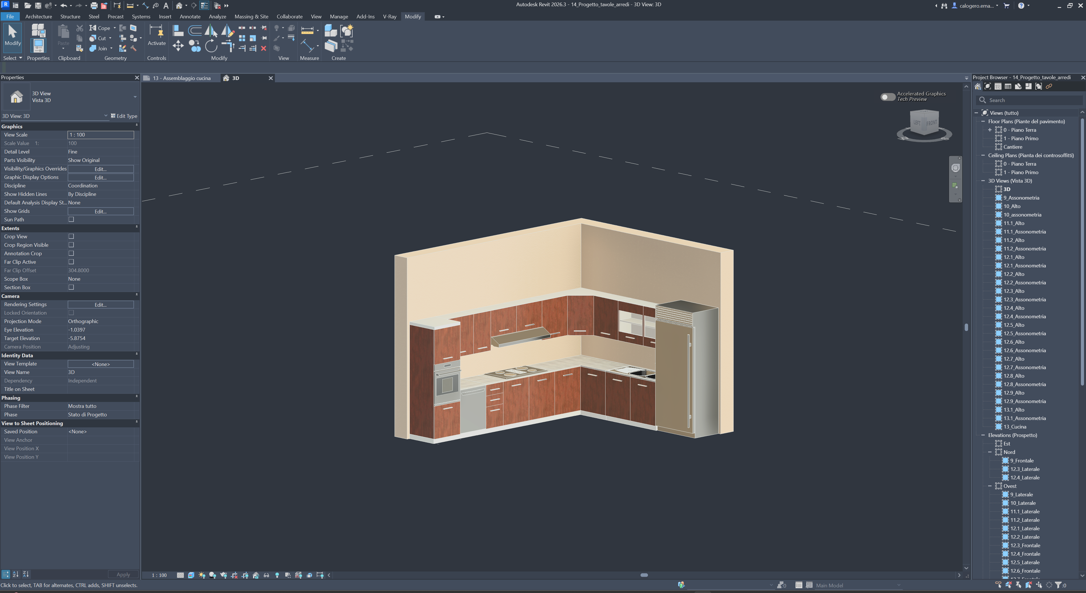Click the Measure Between Two References icon
Screen dimensions: 1086x593
tap(307, 30)
